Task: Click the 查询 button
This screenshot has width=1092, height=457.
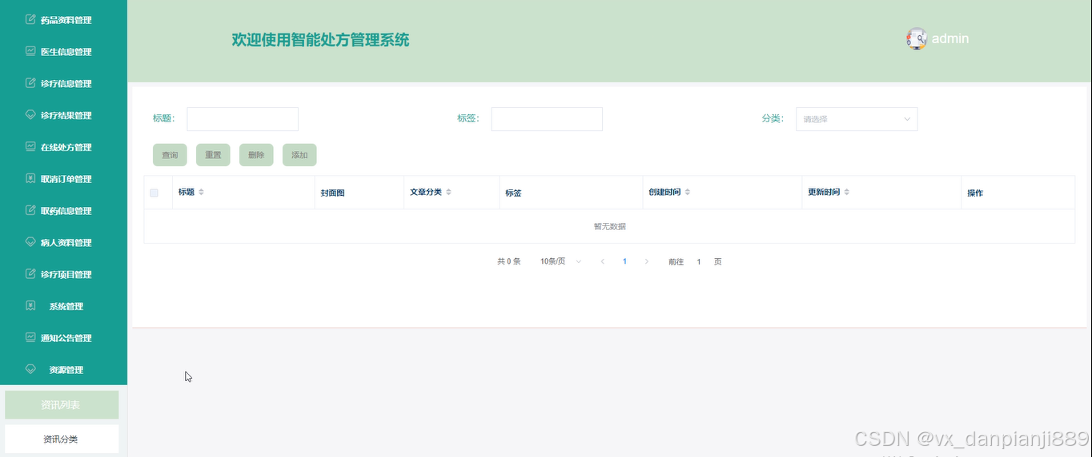Action: pyautogui.click(x=170, y=155)
